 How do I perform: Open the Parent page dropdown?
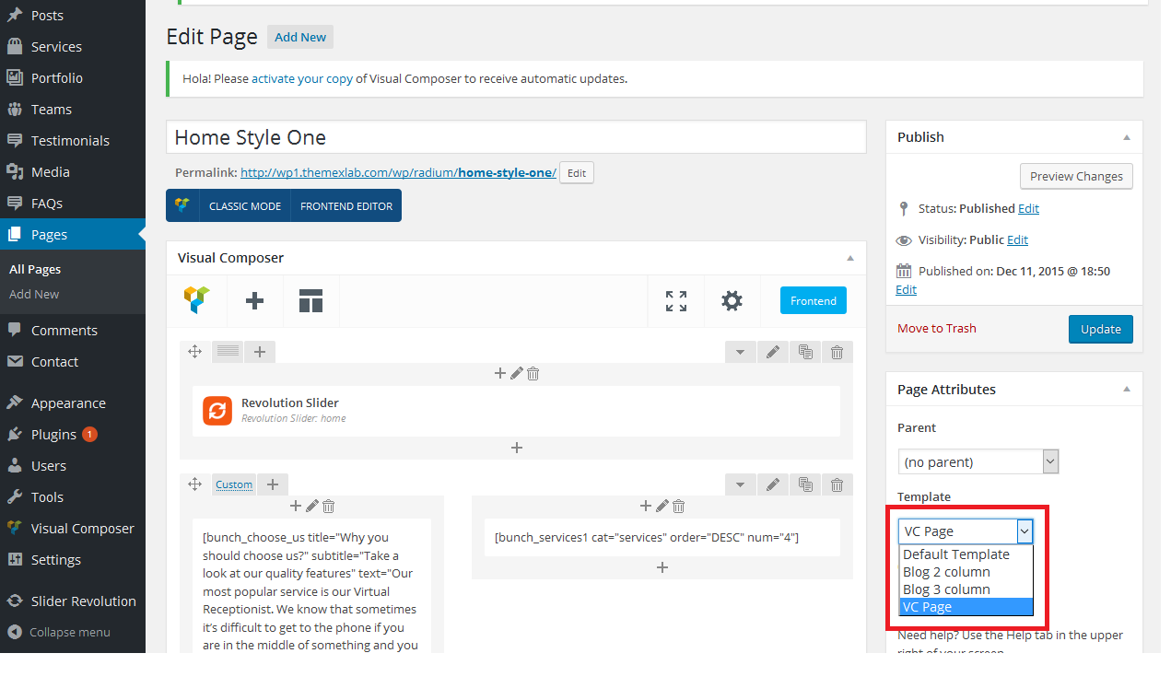pyautogui.click(x=978, y=461)
